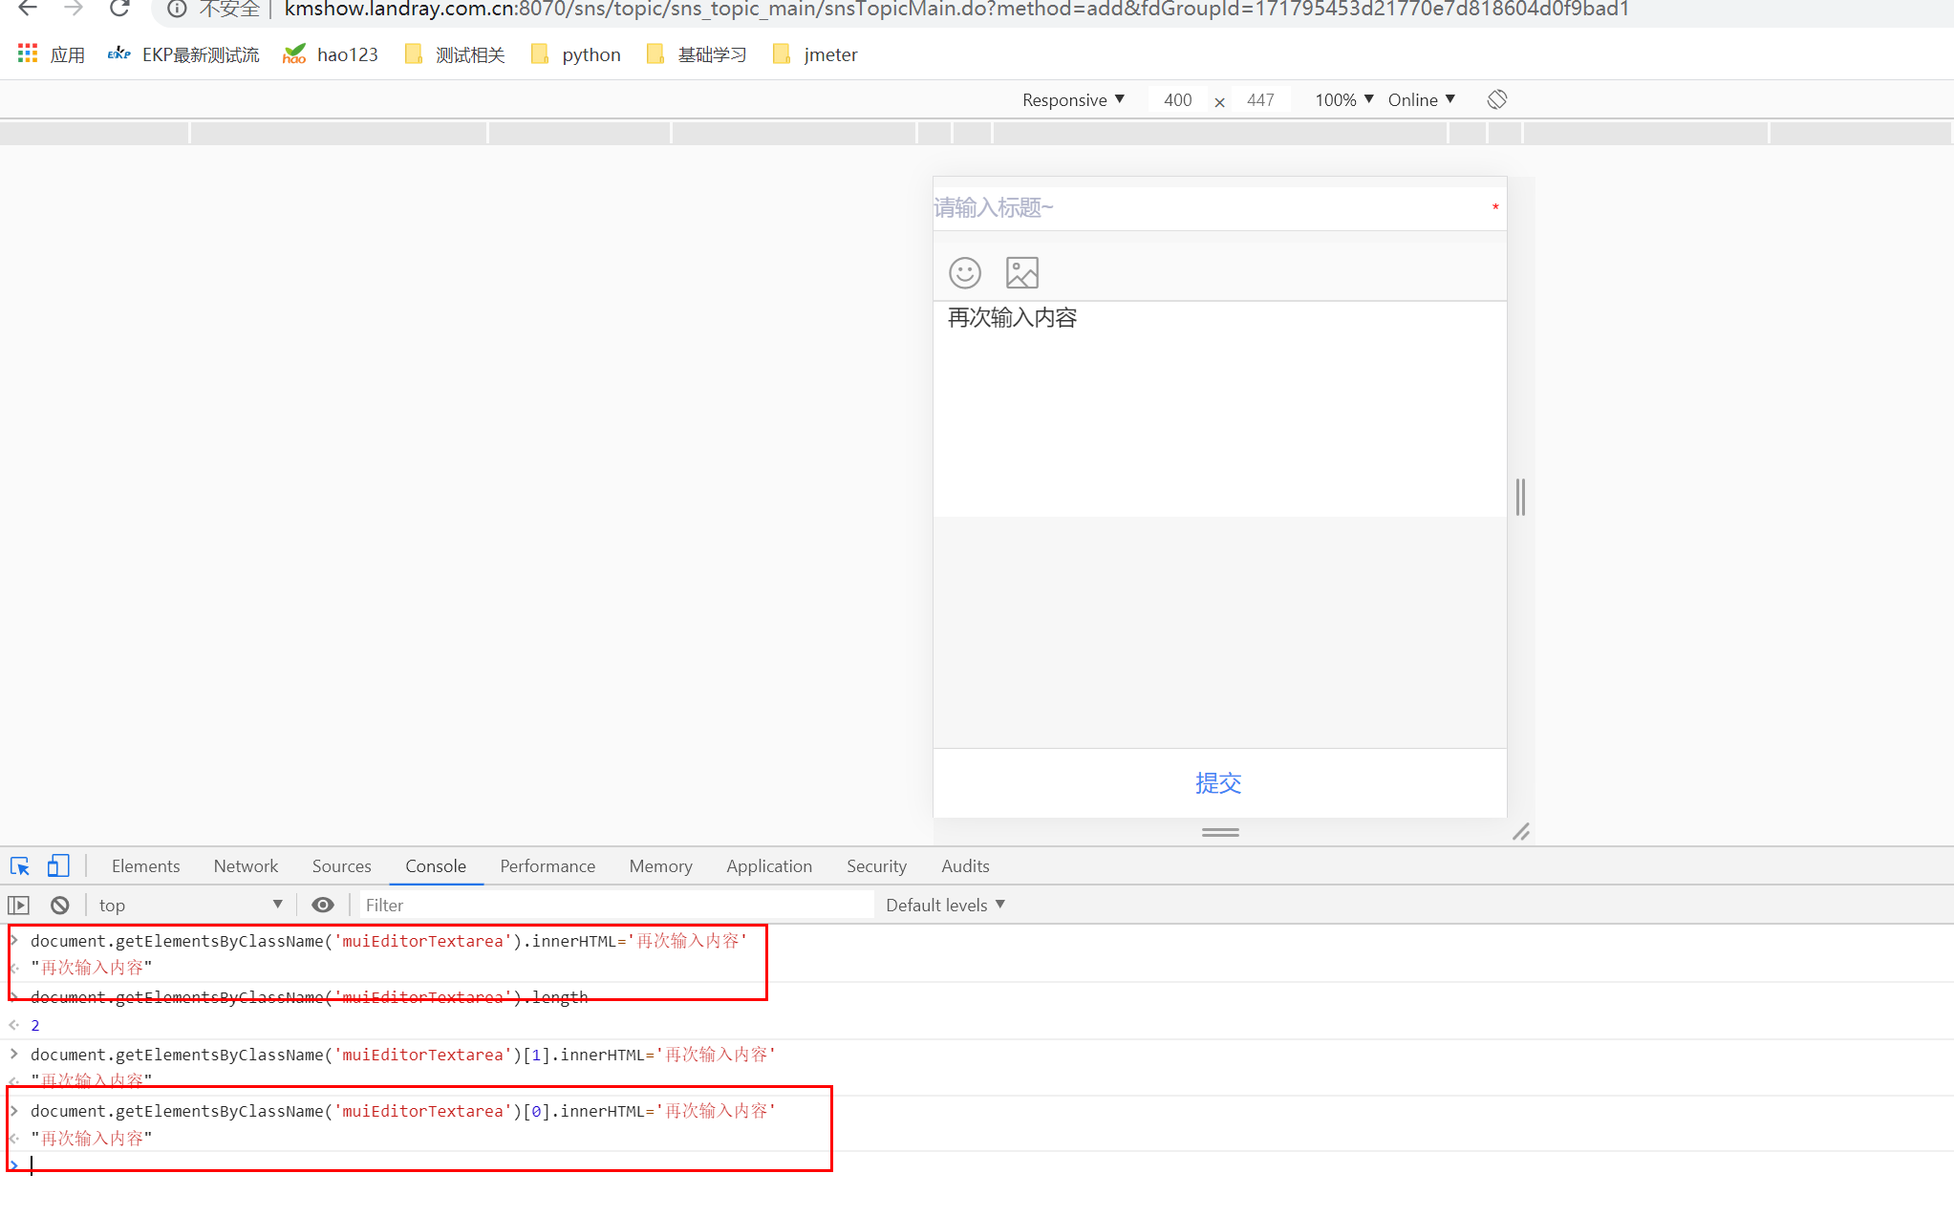Open the 100% zoom dropdown

pos(1343,99)
